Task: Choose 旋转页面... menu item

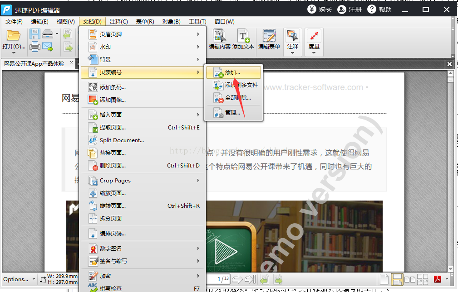Action: 143,206
